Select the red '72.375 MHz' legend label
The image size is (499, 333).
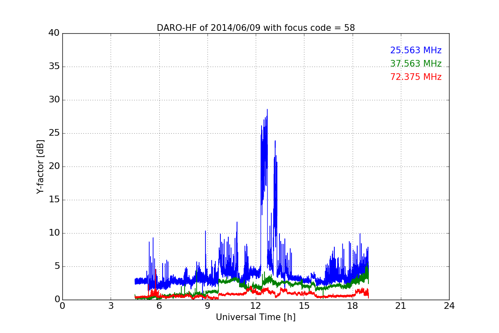coord(416,77)
